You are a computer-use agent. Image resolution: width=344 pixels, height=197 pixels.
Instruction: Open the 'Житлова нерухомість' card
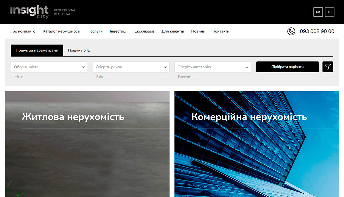pos(87,144)
